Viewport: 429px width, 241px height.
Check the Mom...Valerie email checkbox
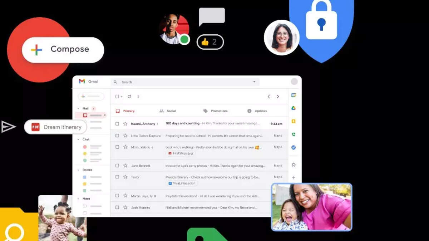pyautogui.click(x=117, y=147)
